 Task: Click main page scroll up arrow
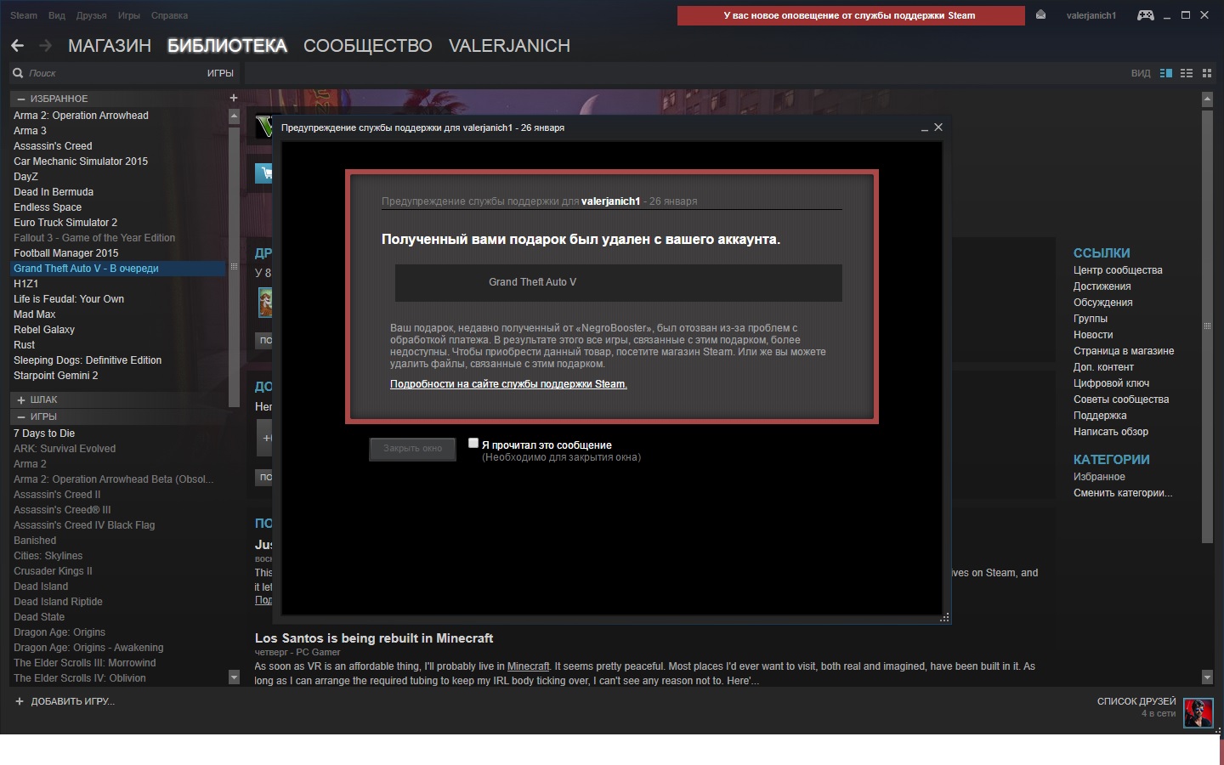[1207, 99]
